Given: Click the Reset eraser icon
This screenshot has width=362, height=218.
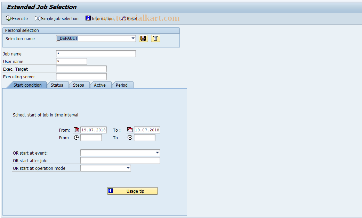Looking at the screenshot, I should click(123, 18).
